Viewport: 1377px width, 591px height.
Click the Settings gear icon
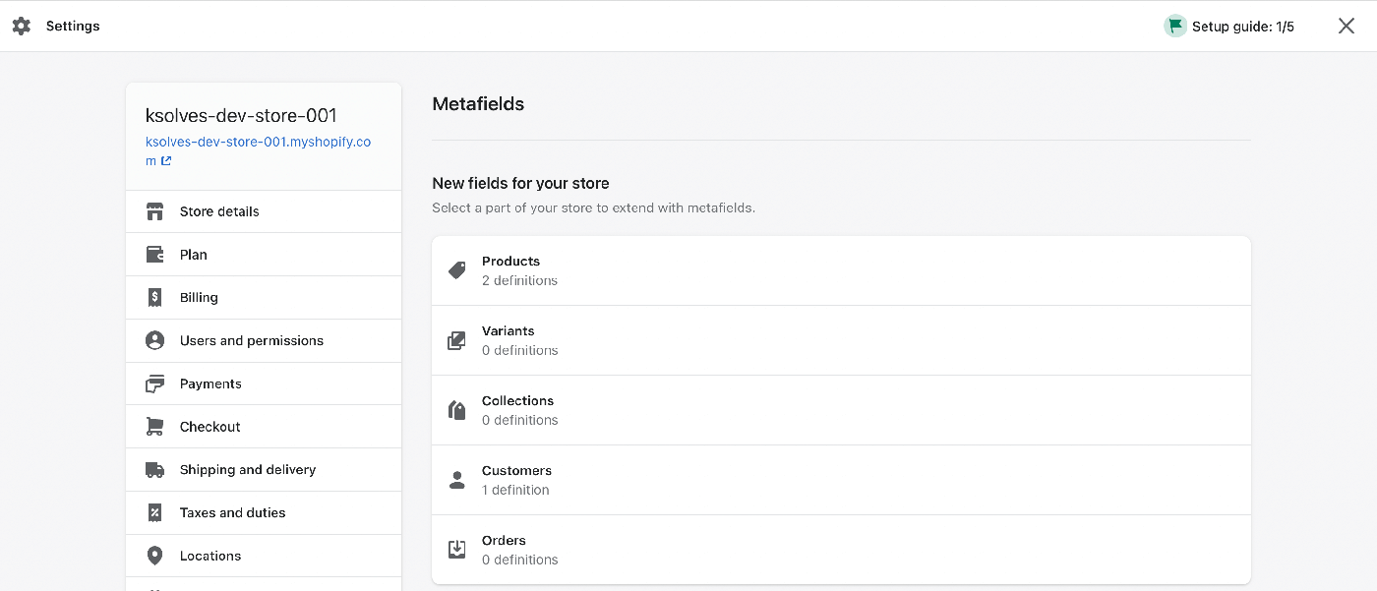pyautogui.click(x=22, y=27)
